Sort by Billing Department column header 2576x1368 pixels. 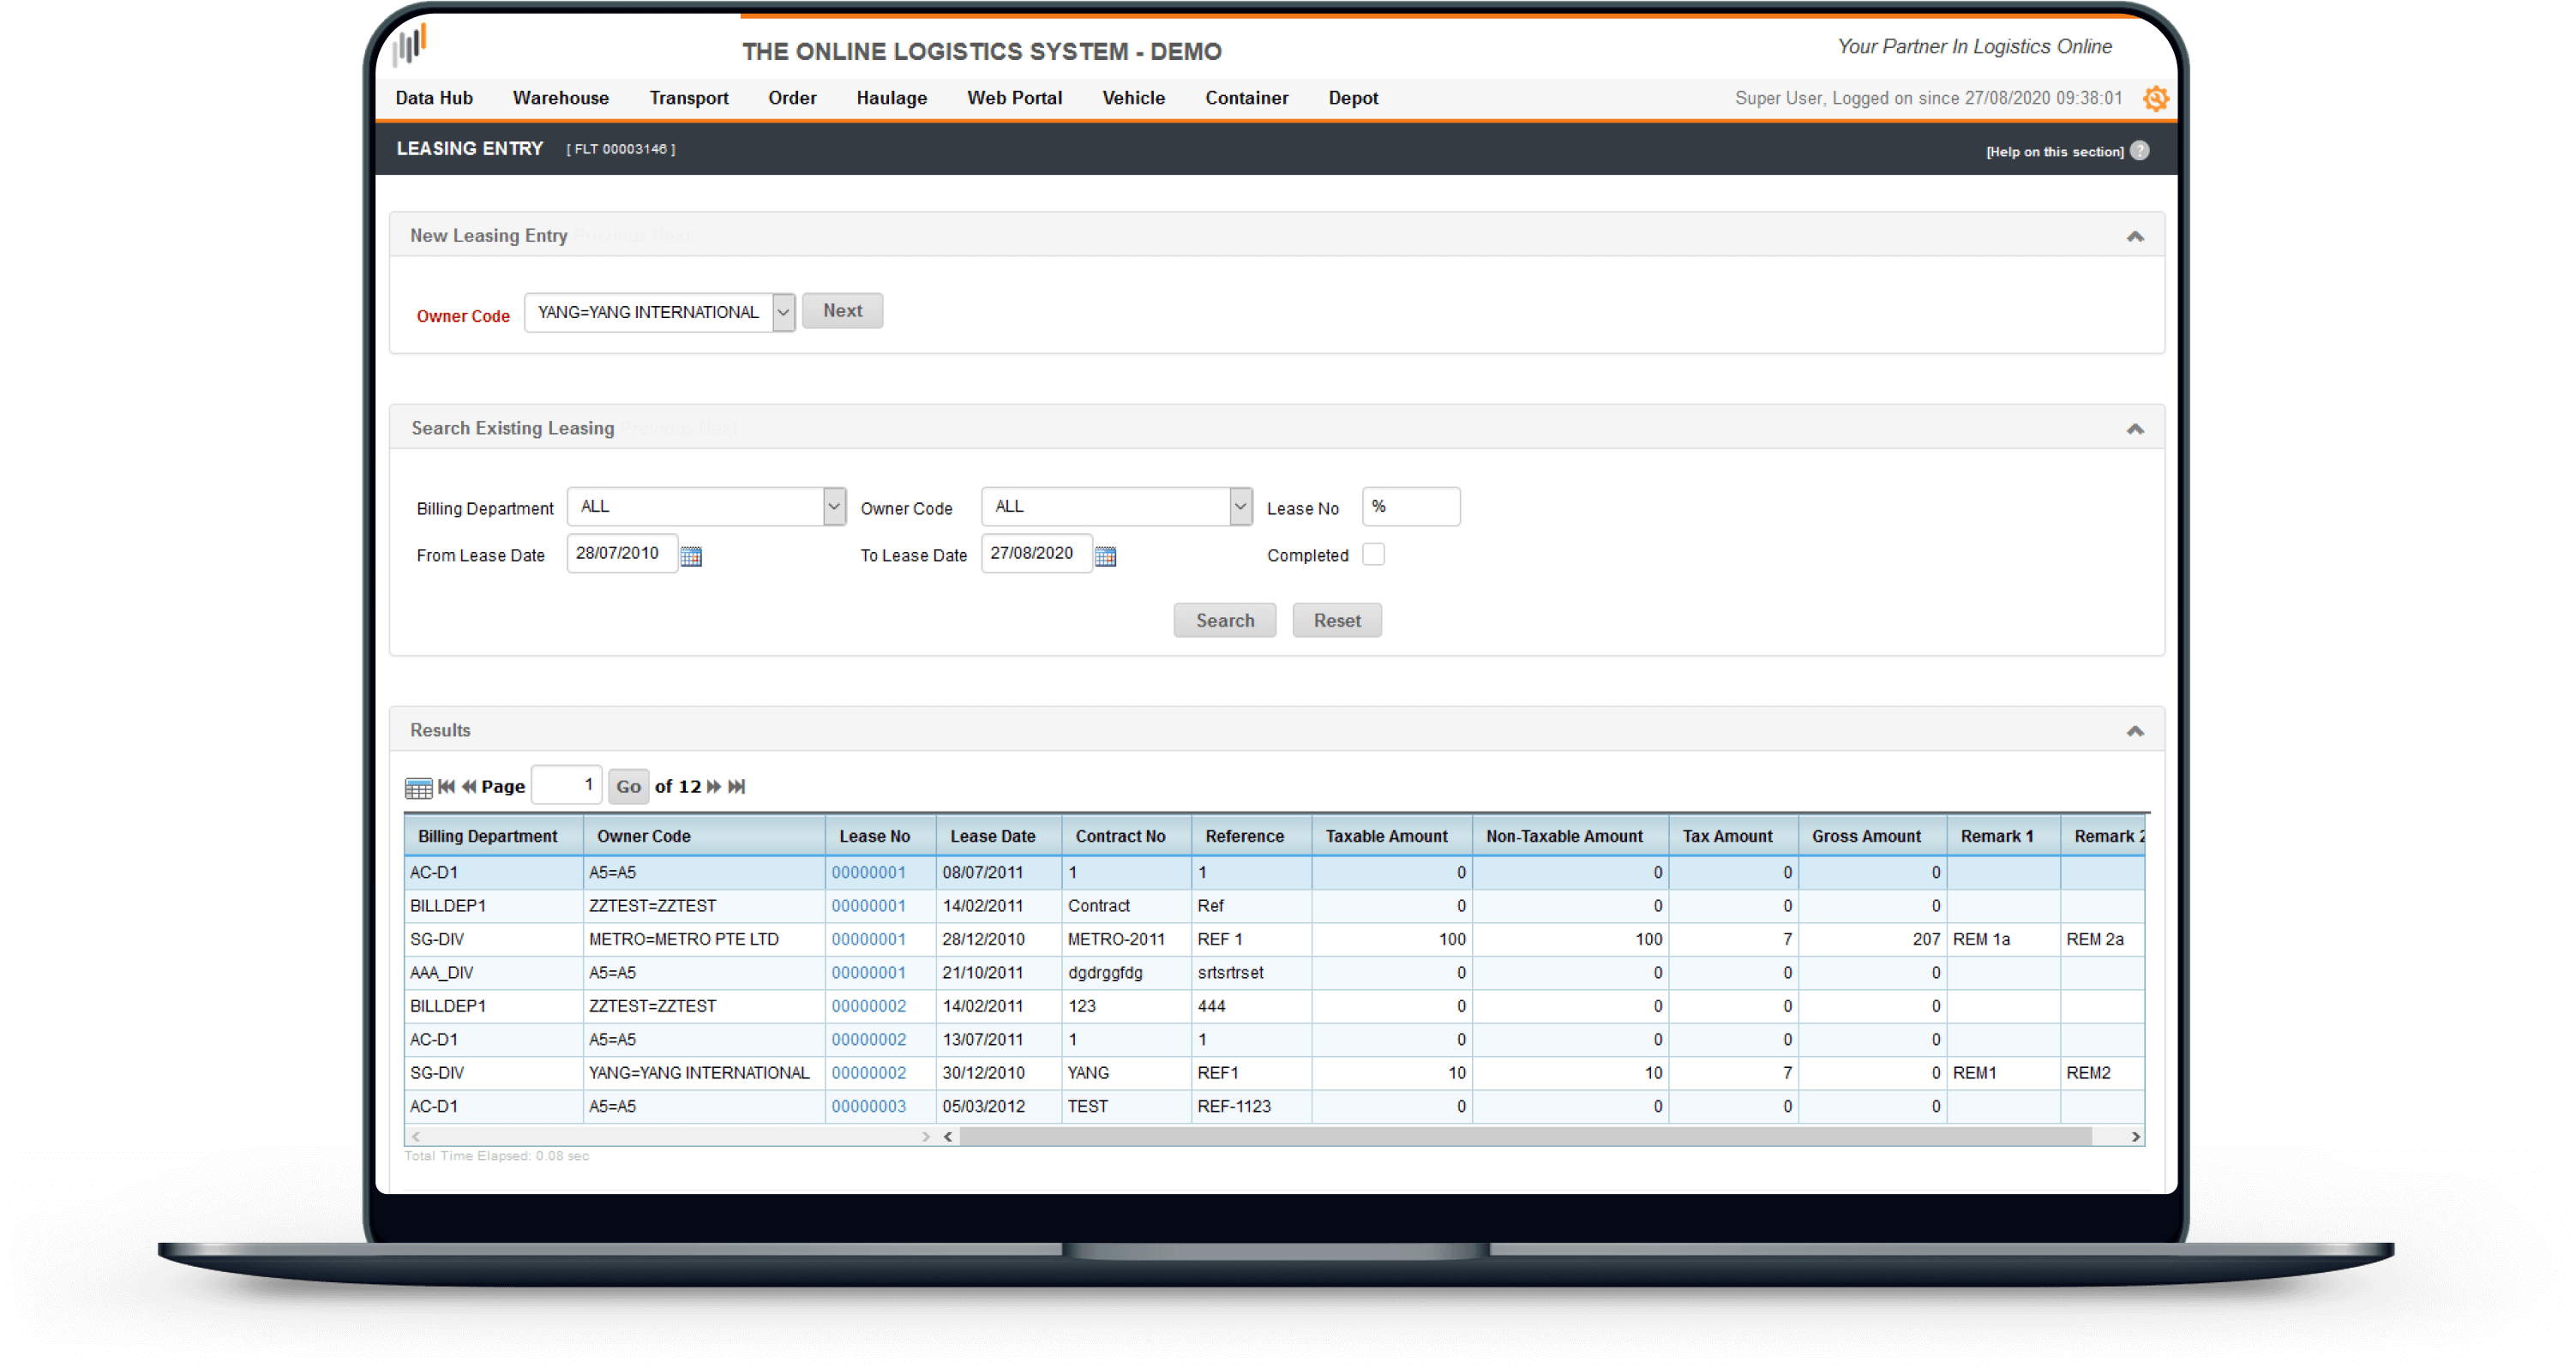494,837
